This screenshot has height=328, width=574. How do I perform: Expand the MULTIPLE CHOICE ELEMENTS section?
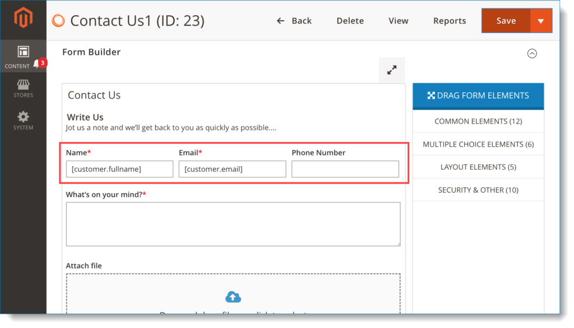click(x=478, y=144)
